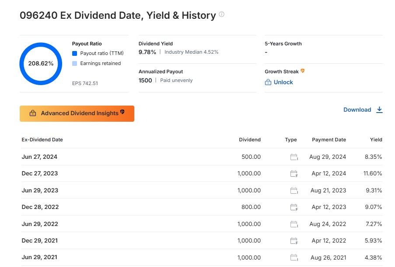Click the Industry Median 4.52% text

click(191, 52)
